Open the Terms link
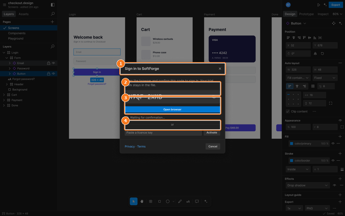The height and width of the screenshot is (216, 345). [x=141, y=146]
